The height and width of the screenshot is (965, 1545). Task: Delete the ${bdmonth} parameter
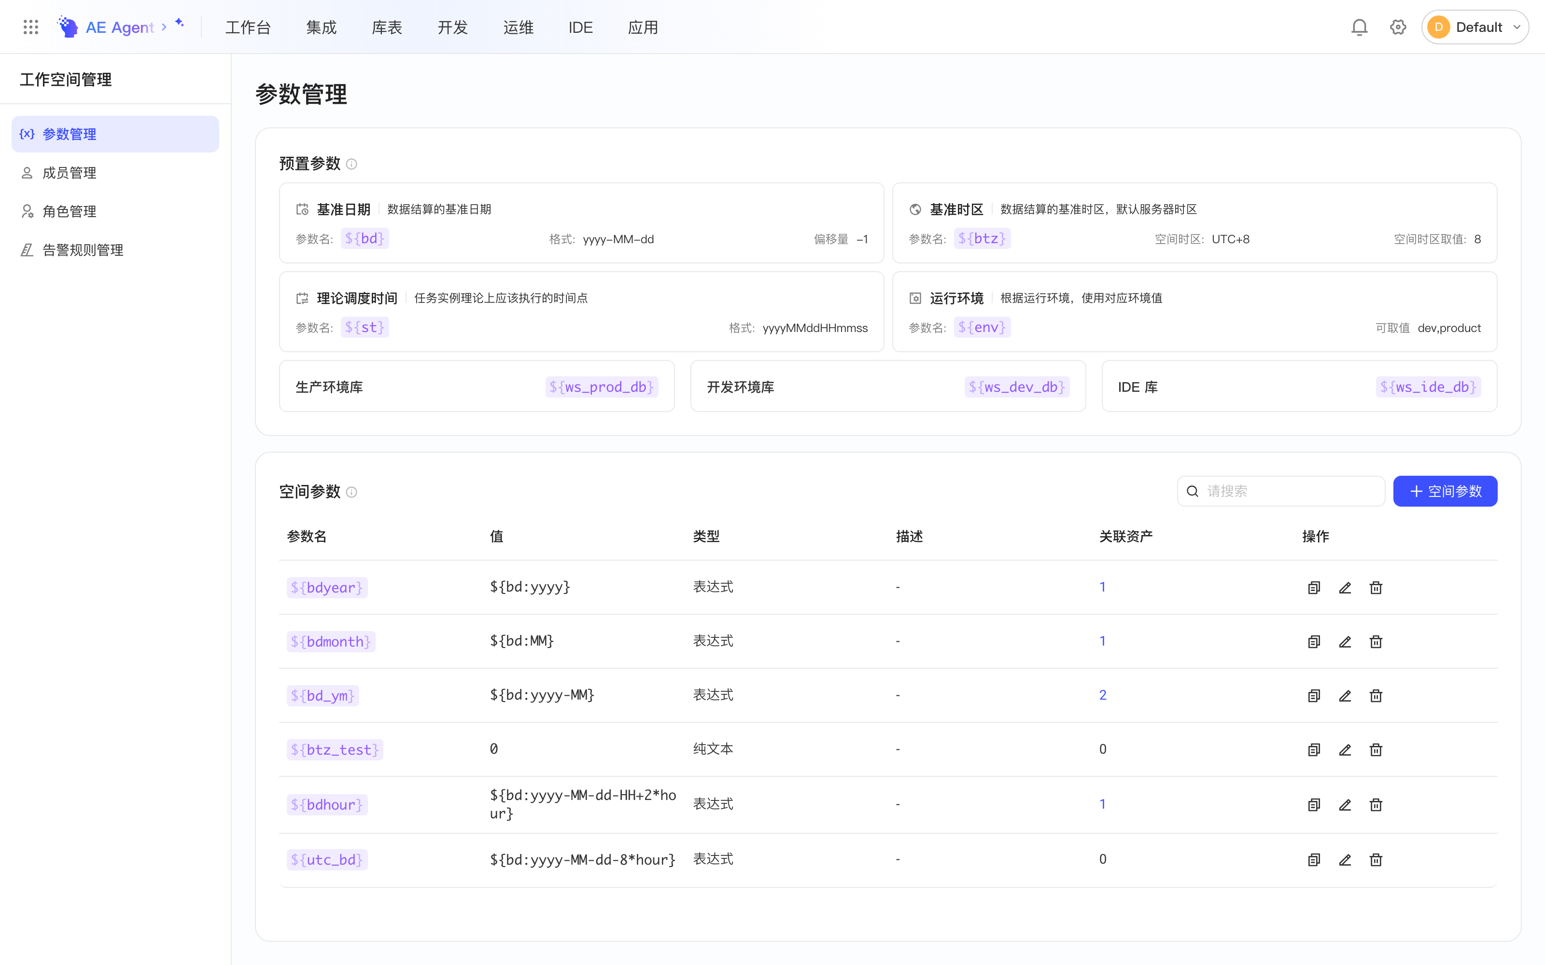pos(1376,641)
